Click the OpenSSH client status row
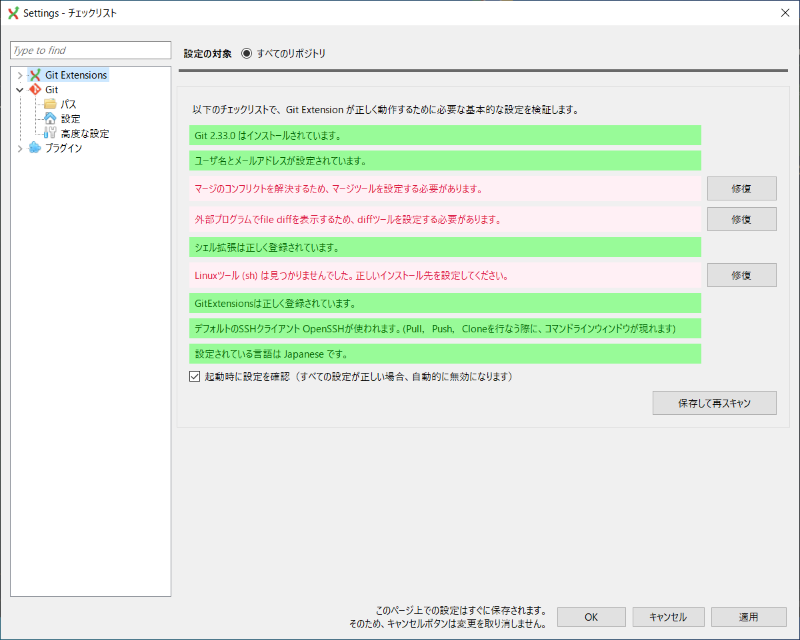 coord(445,328)
